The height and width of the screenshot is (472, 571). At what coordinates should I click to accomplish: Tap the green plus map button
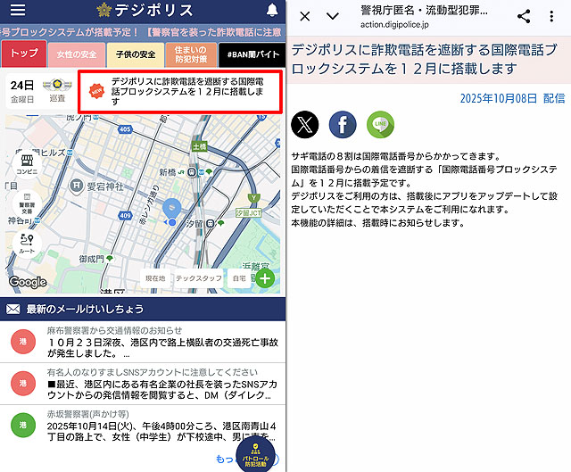(x=265, y=279)
